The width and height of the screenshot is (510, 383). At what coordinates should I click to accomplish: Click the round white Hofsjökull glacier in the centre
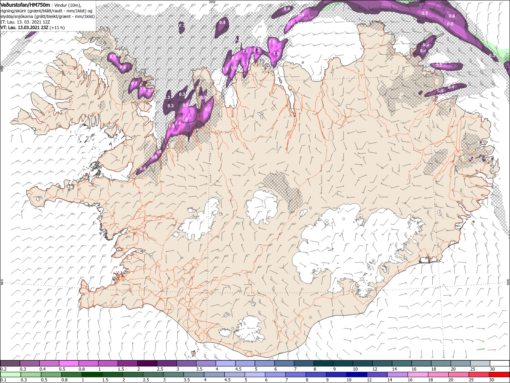[262, 207]
